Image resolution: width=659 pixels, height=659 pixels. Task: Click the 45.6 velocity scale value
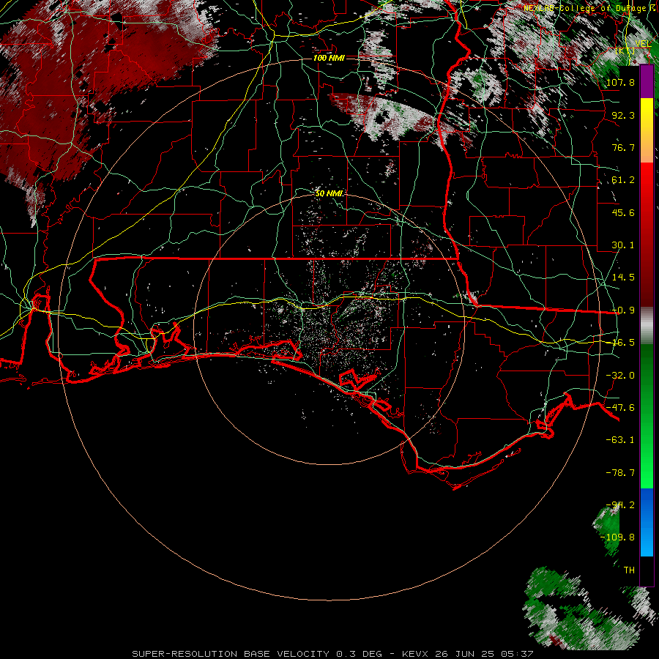[x=623, y=212]
